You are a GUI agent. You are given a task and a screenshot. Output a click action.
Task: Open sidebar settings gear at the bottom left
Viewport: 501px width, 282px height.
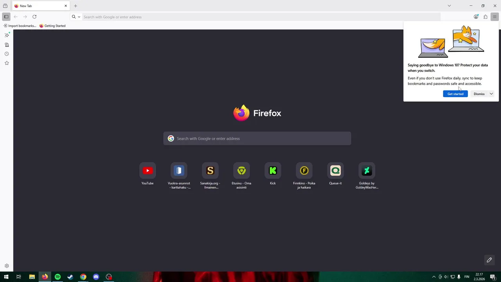(7, 266)
